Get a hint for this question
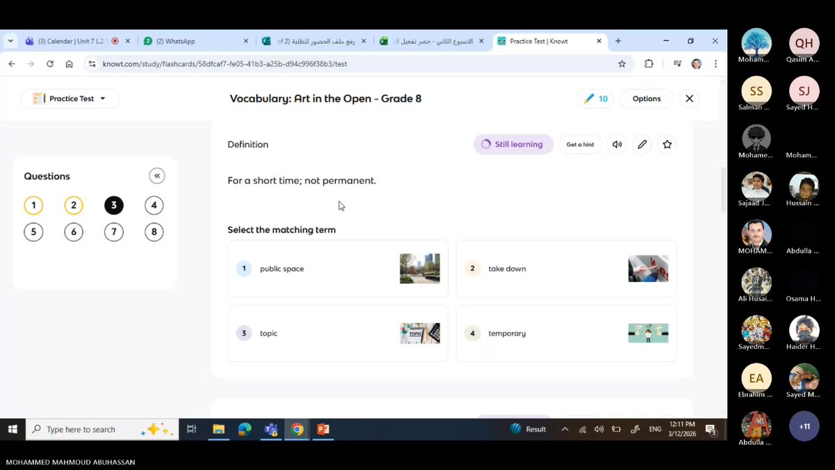 580,144
